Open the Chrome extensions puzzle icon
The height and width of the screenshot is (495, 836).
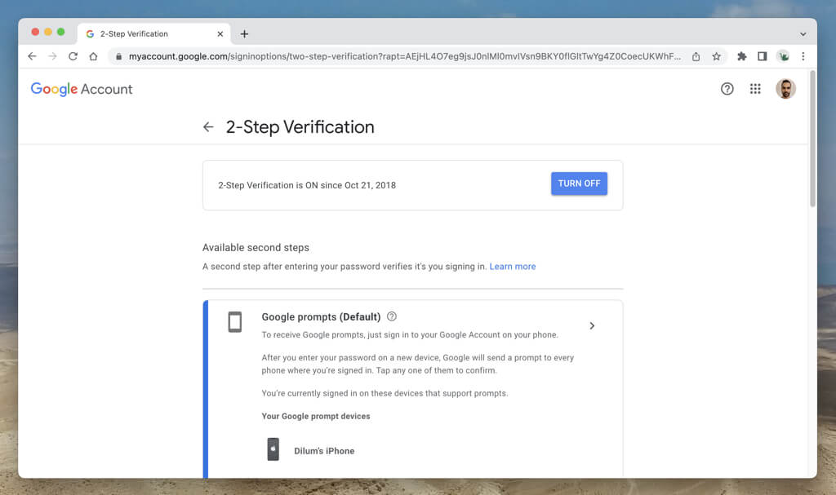tap(741, 56)
